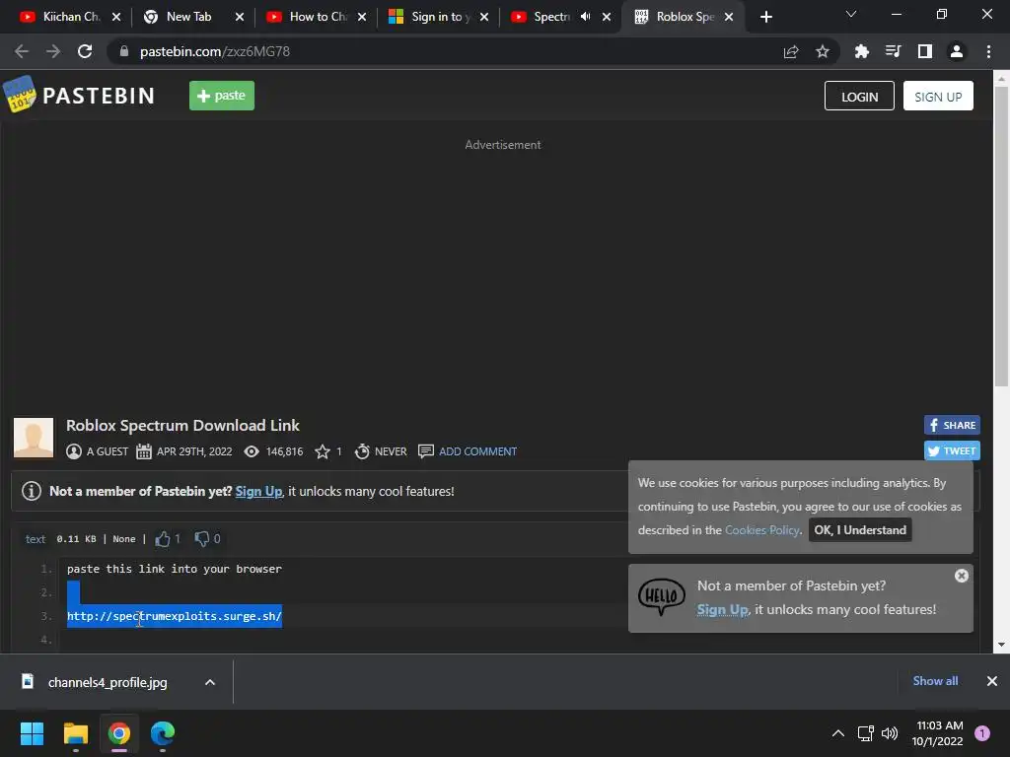This screenshot has height=757, width=1010.
Task: Go forward in browser history
Action: (x=53, y=51)
